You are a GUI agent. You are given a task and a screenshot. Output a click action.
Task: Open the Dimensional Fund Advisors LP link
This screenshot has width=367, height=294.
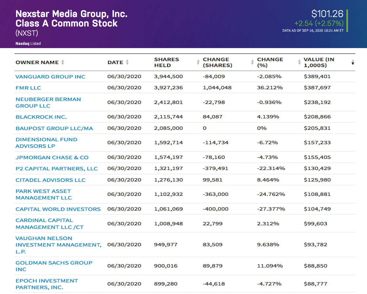[x=46, y=143]
